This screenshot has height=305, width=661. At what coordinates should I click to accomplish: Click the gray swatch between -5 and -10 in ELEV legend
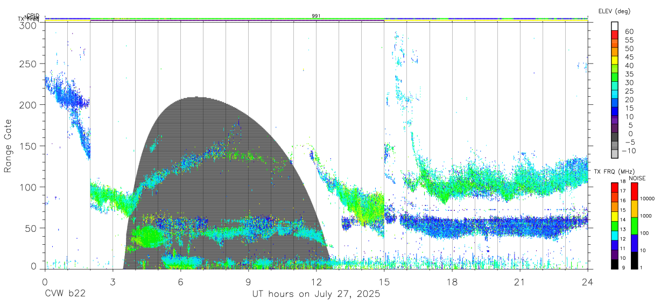[x=615, y=146]
